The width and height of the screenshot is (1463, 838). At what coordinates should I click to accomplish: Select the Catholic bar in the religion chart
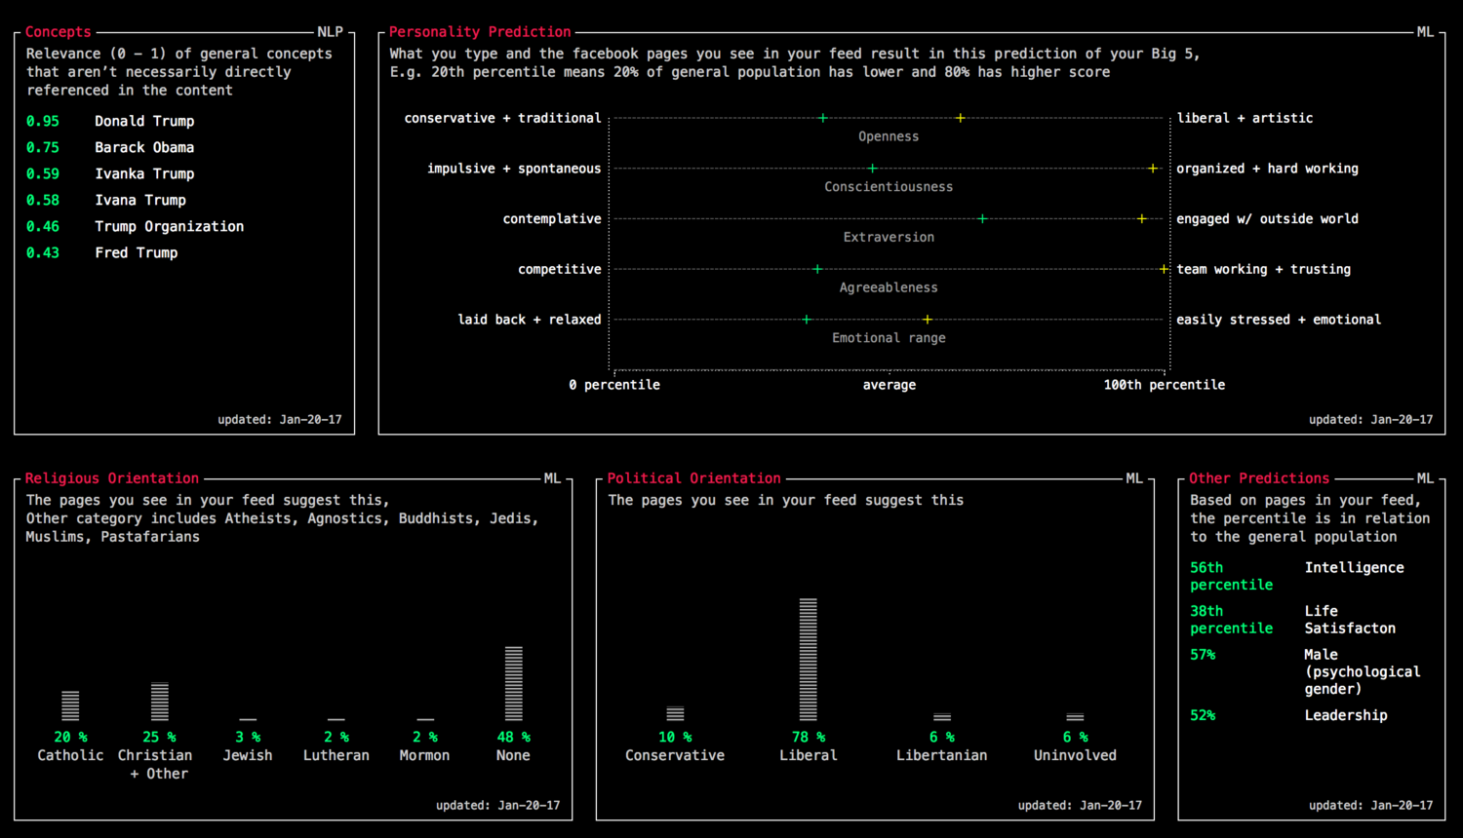(70, 705)
